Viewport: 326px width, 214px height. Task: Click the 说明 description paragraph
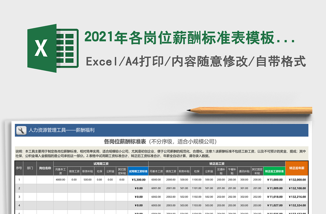click(161, 154)
